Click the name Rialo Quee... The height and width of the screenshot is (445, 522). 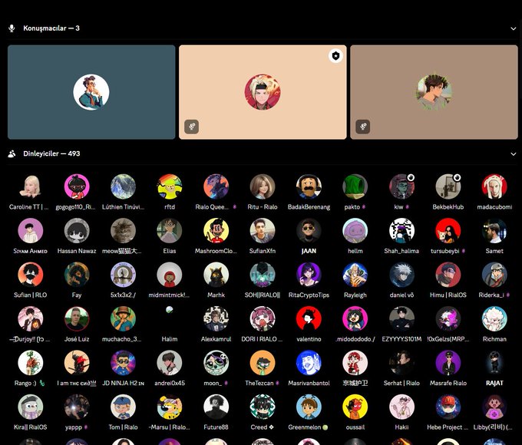click(x=212, y=207)
